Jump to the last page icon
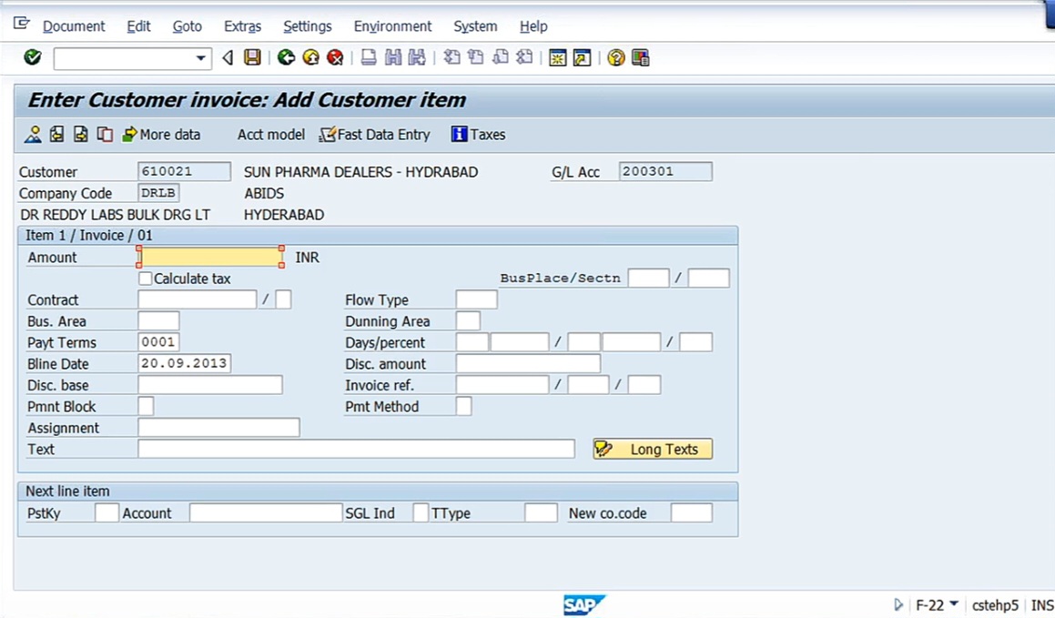Screen dimensions: 1055x618 pos(524,58)
